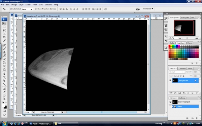Select the Line tool
The width and height of the screenshot is (202, 126).
pos(4,84)
